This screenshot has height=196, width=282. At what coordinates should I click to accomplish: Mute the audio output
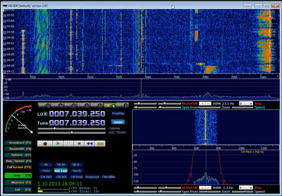coord(46,171)
